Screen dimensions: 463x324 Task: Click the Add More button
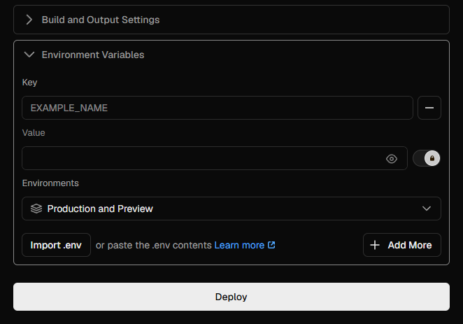pos(402,245)
